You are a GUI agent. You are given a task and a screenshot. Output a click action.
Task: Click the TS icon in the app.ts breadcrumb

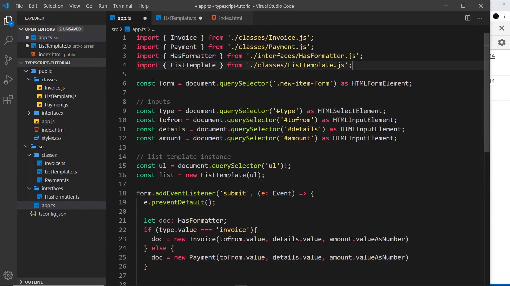point(127,29)
